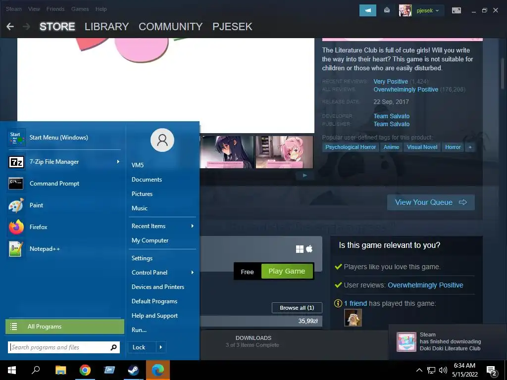
Task: Open the Friends menu in Steam
Action: (55, 9)
